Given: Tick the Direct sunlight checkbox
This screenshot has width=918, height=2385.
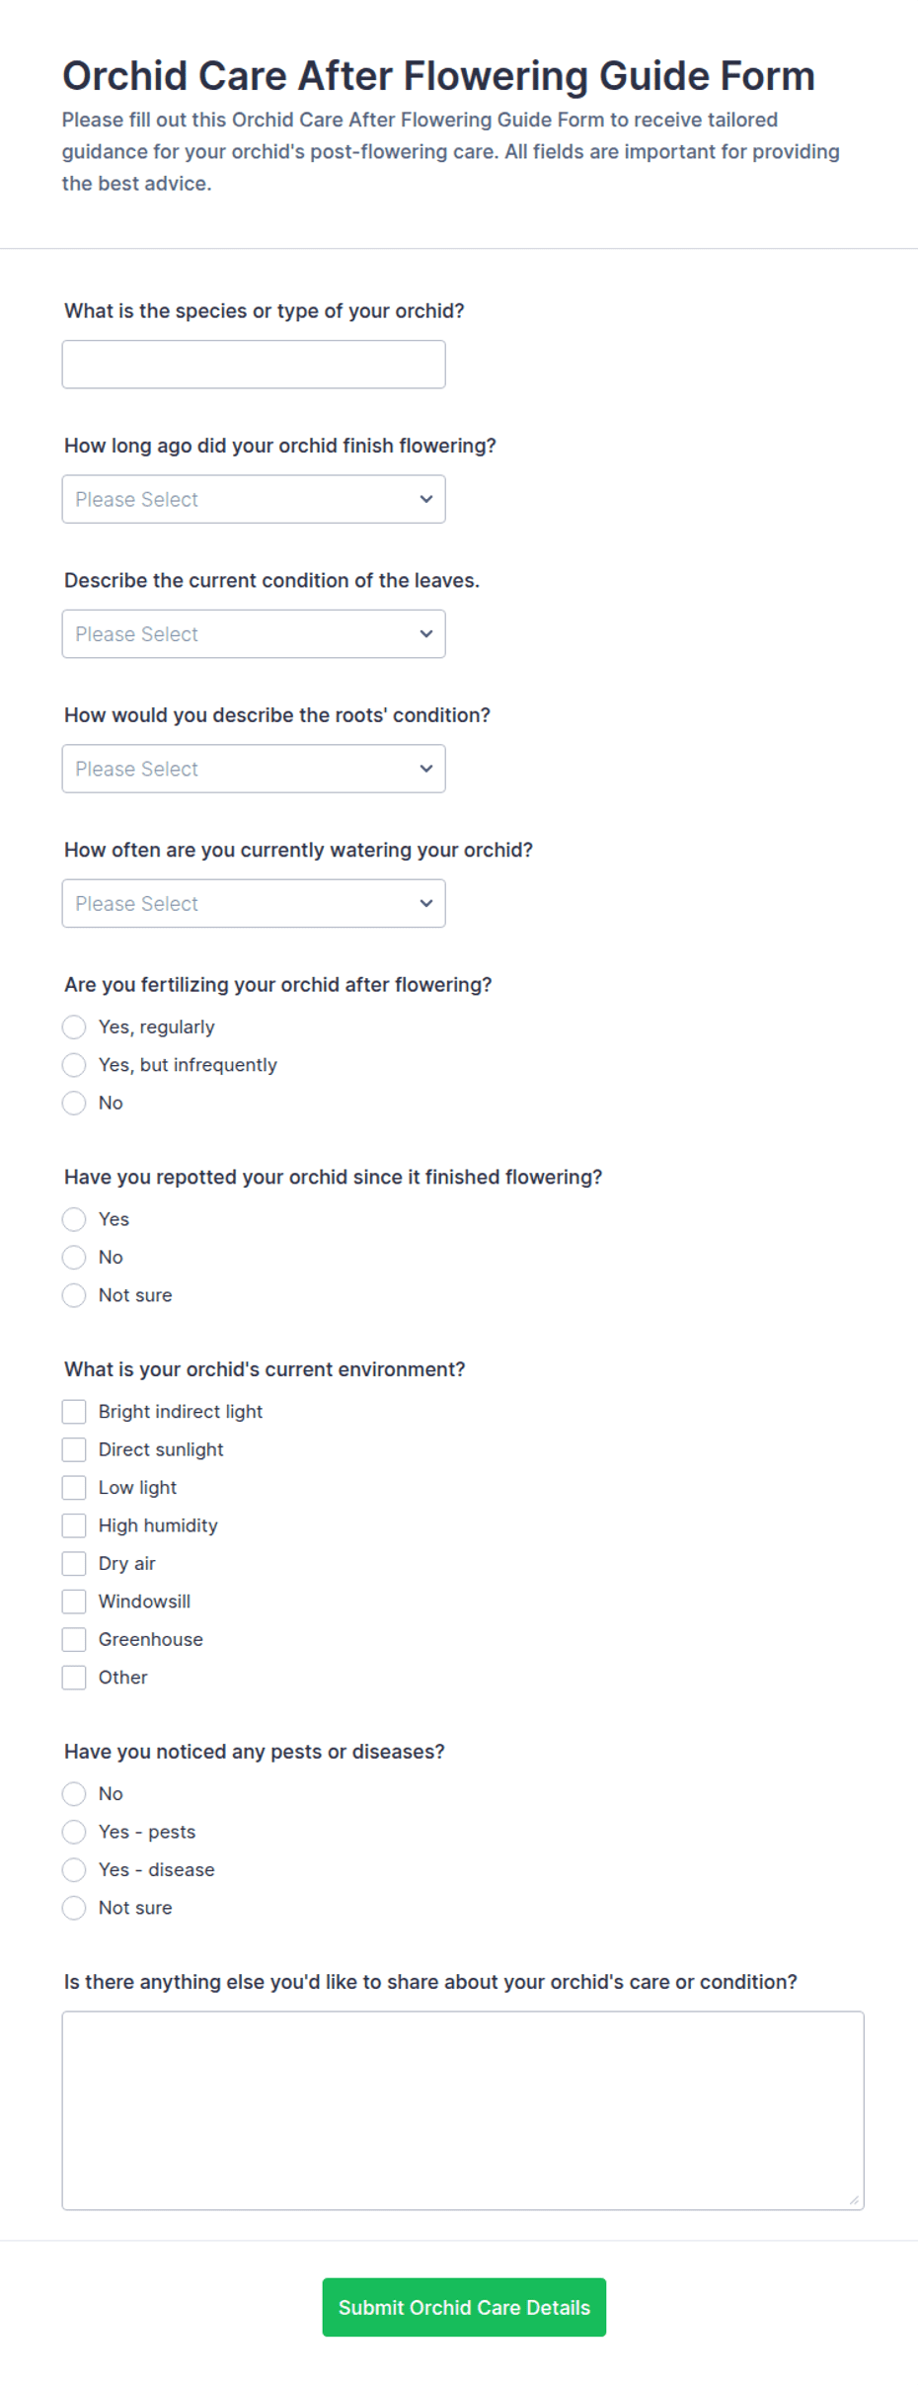Looking at the screenshot, I should pos(74,1449).
